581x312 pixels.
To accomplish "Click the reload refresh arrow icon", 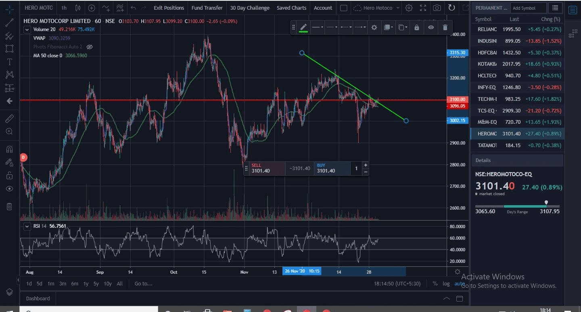I will point(451,8).
